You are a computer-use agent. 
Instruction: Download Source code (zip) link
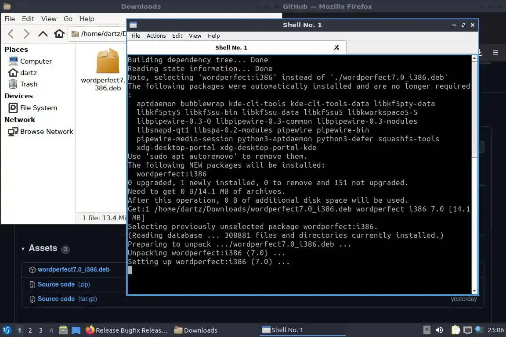pos(64,284)
